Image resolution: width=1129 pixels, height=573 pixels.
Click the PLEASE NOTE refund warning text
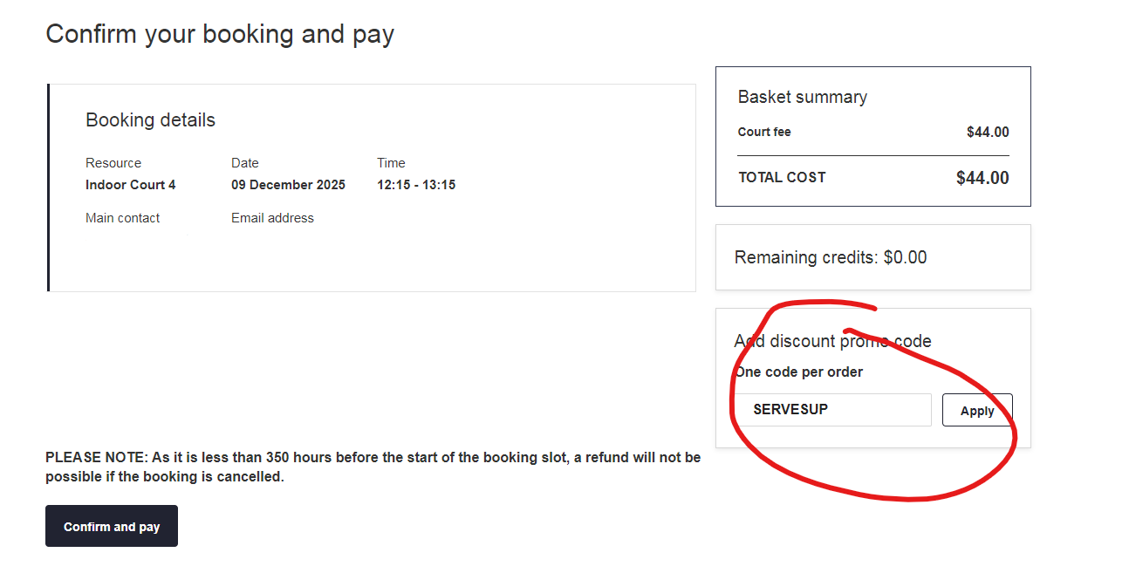tap(373, 467)
